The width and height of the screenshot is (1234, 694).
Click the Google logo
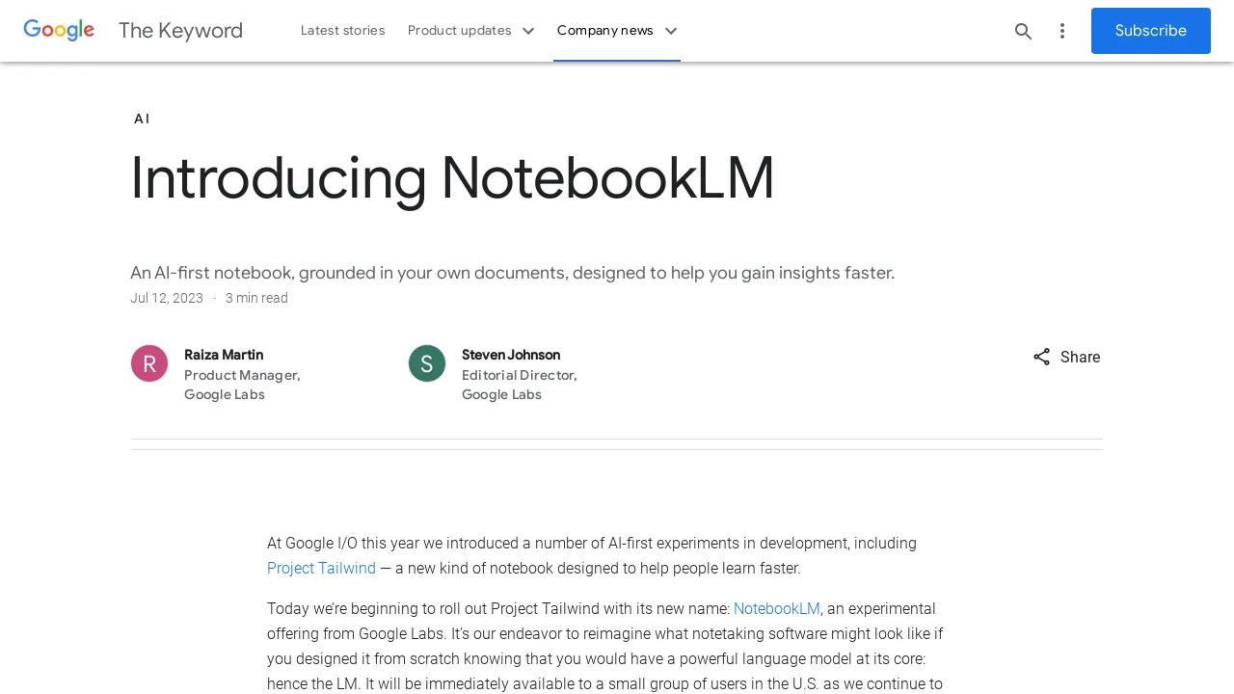pyautogui.click(x=59, y=31)
